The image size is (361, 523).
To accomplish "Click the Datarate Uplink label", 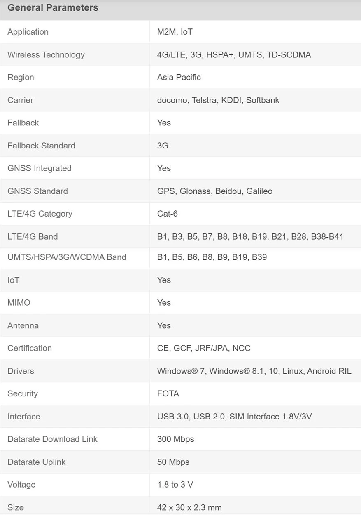I will [x=36, y=462].
